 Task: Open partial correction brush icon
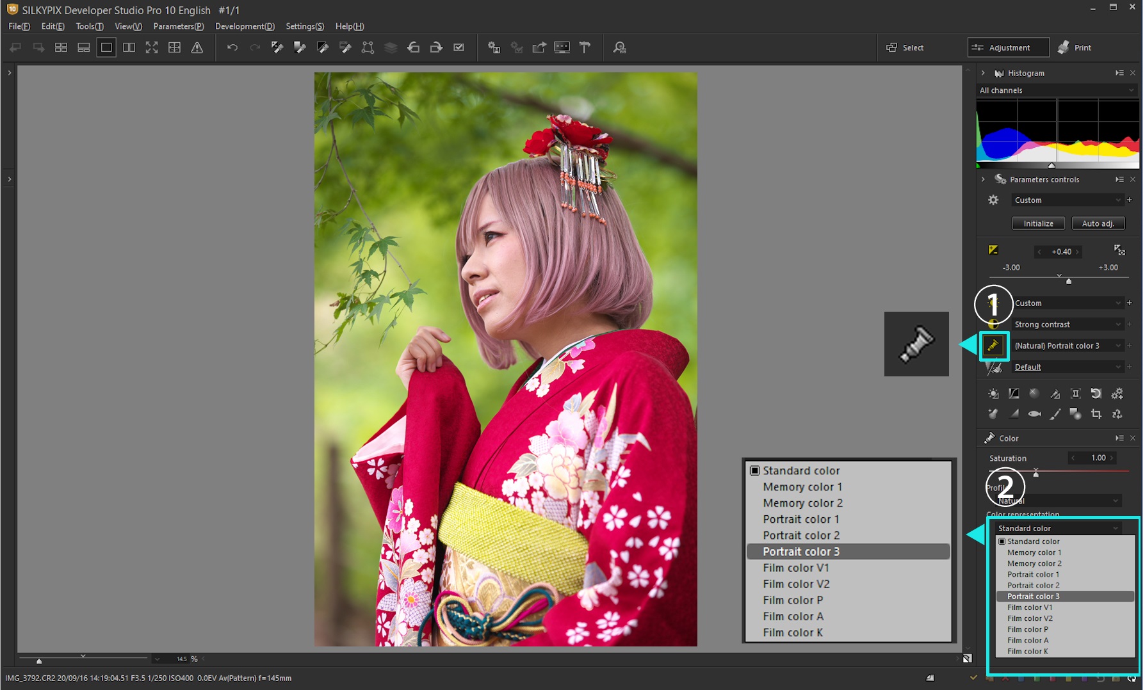pyautogui.click(x=1055, y=414)
